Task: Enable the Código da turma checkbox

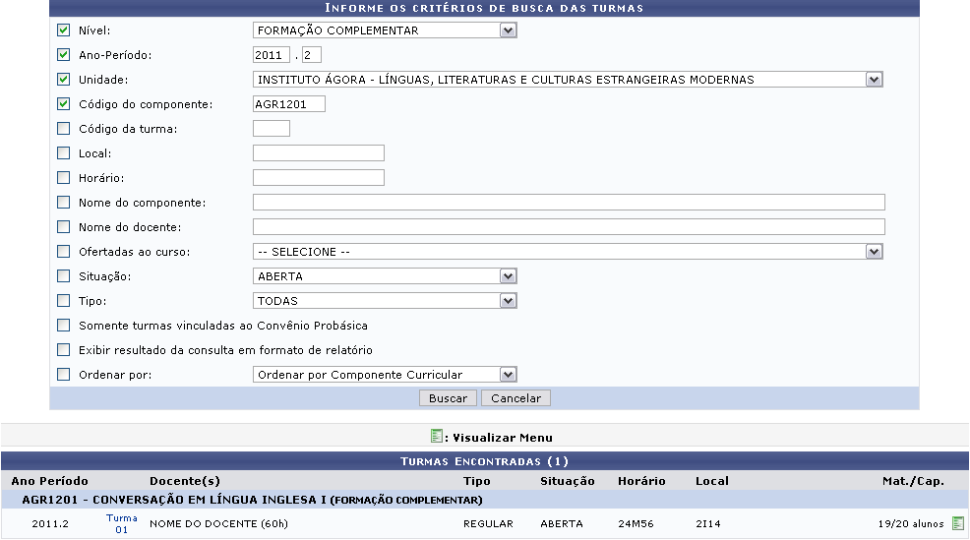Action: tap(64, 129)
